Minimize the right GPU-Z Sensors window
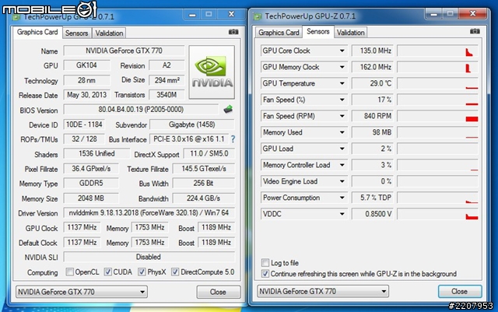The height and width of the screenshot is (312, 498). coord(434,14)
